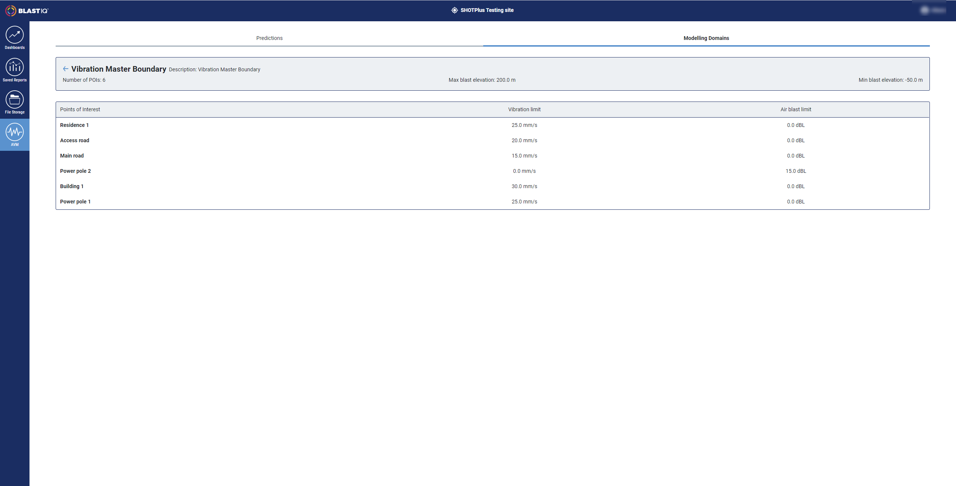
Task: Click the Description: Vibration Master Boundary text
Action: point(214,69)
